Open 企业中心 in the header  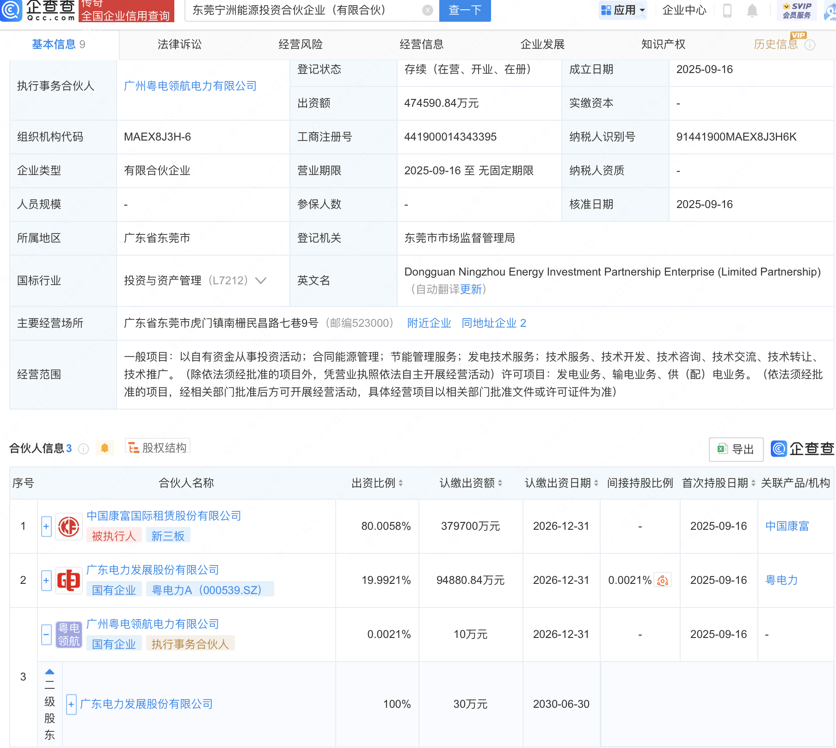click(684, 10)
